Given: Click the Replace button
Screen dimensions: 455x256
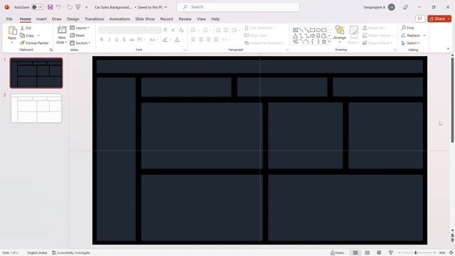Looking at the screenshot, I should click(411, 36).
